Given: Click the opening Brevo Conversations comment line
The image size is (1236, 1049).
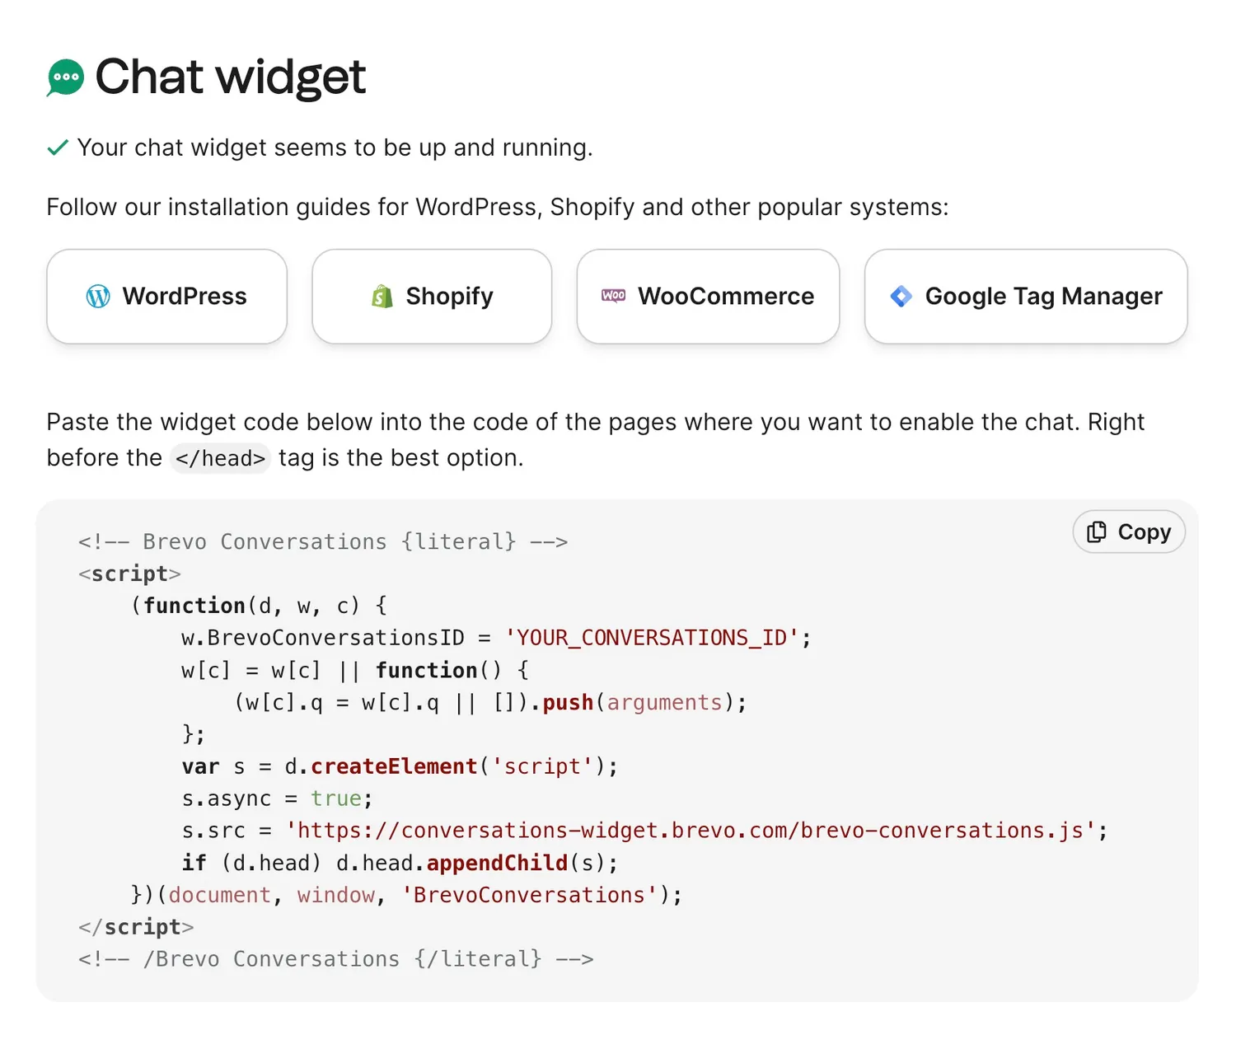Looking at the screenshot, I should (323, 542).
